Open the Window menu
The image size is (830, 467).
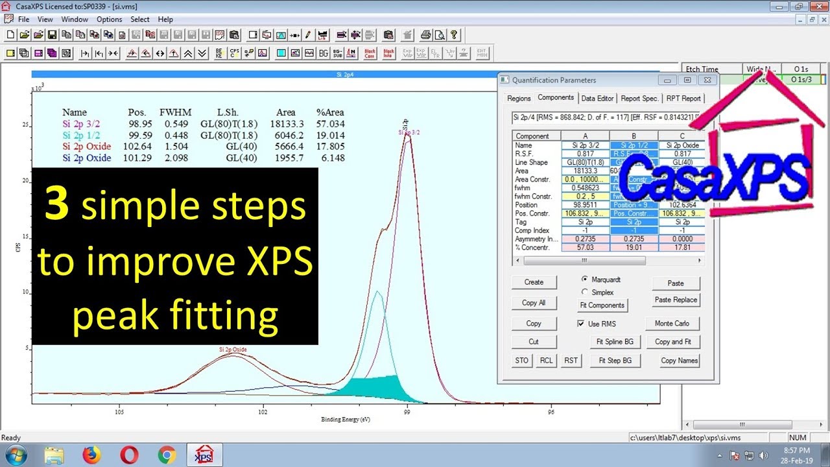point(75,19)
